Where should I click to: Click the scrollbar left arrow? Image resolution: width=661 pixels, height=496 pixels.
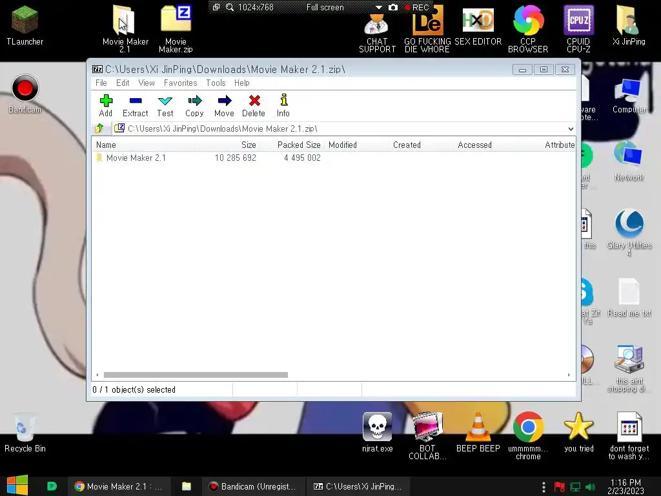pos(97,375)
